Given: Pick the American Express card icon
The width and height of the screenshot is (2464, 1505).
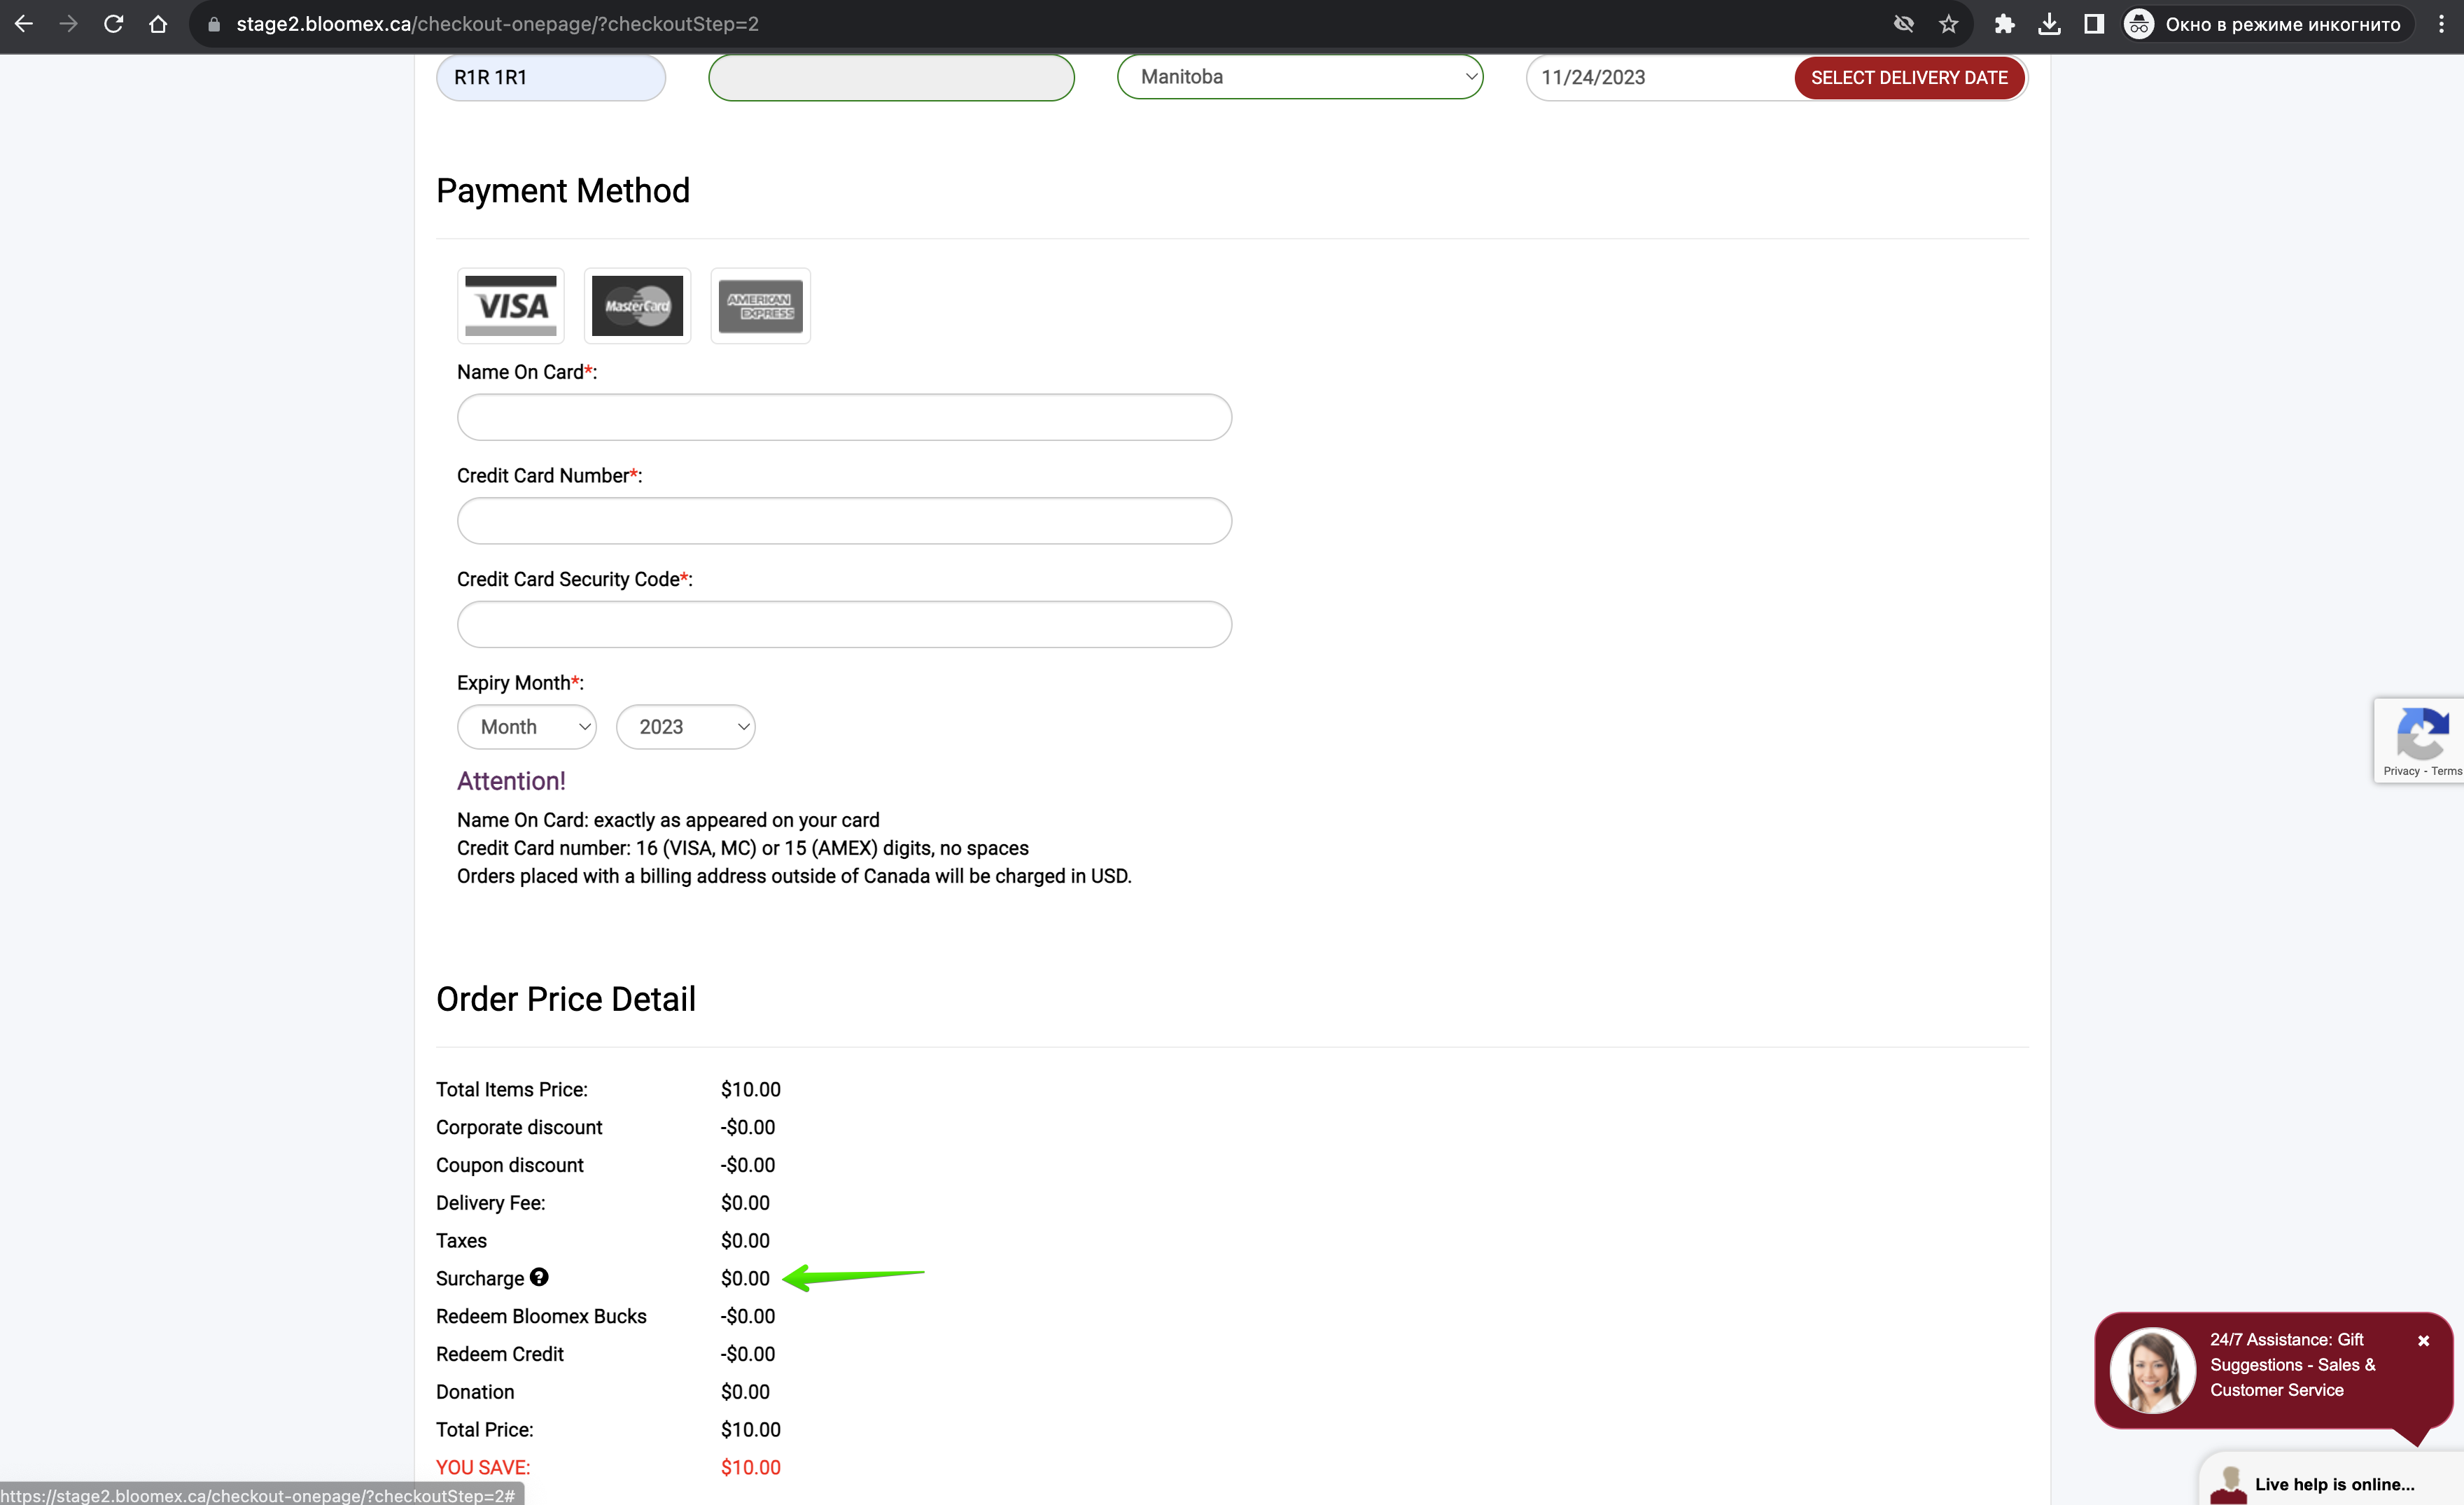Looking at the screenshot, I should click(x=760, y=306).
